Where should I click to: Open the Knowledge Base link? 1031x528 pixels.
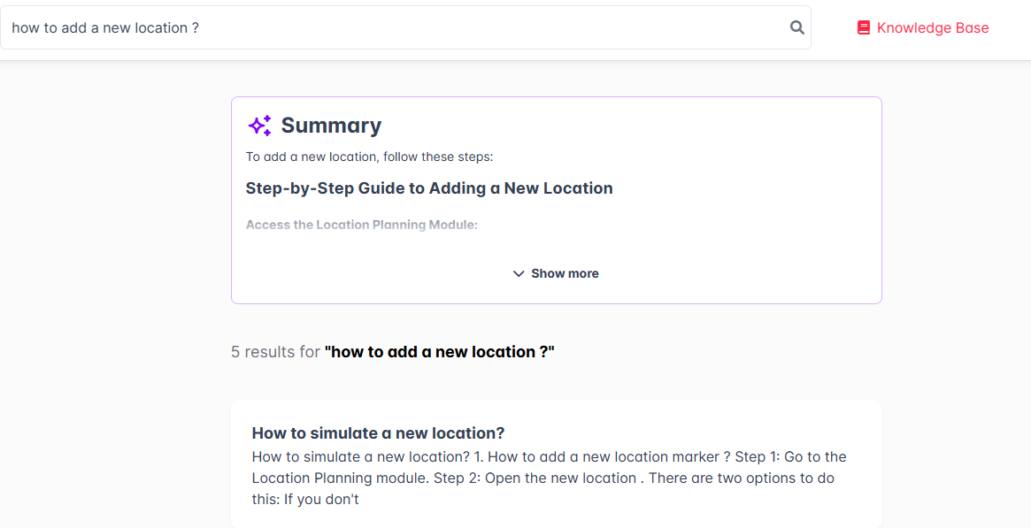tap(923, 27)
